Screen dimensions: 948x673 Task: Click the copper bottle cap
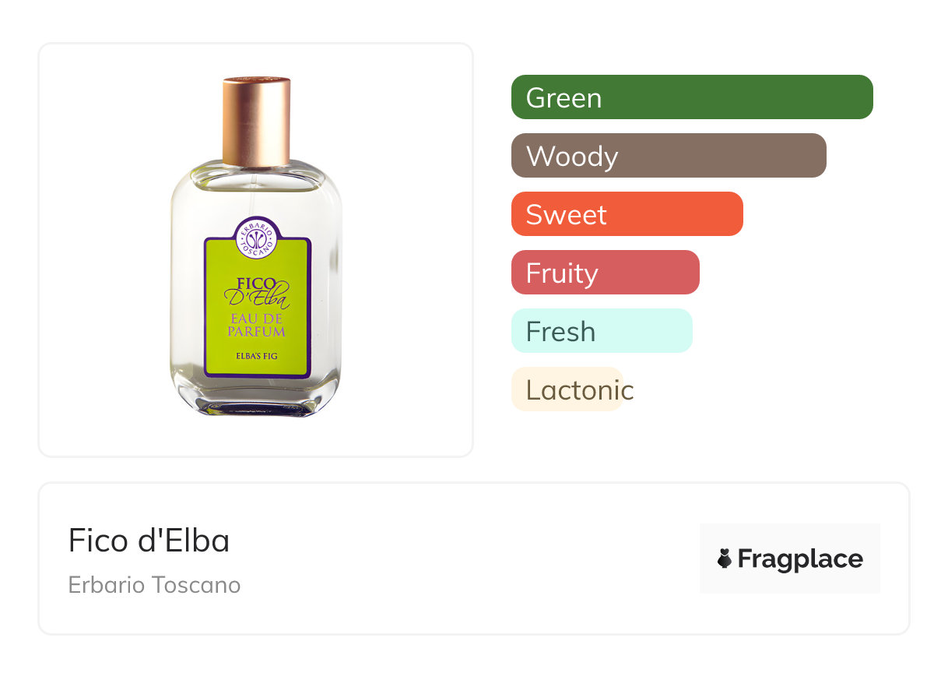256,121
